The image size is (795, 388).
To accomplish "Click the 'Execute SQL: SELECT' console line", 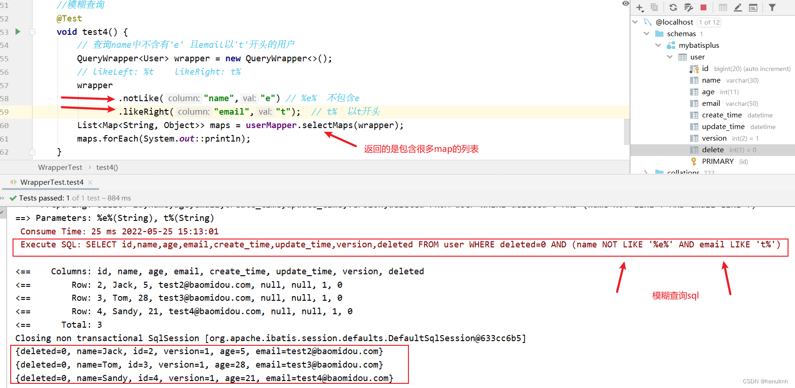I will 401,245.
